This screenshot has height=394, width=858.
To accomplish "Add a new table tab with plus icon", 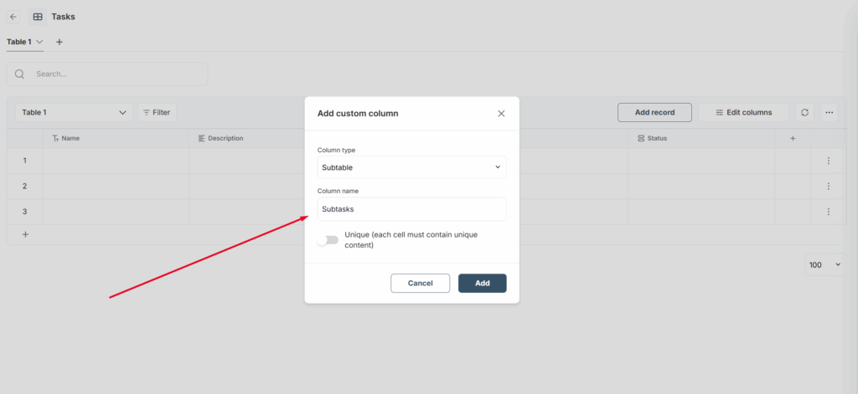I will point(59,42).
